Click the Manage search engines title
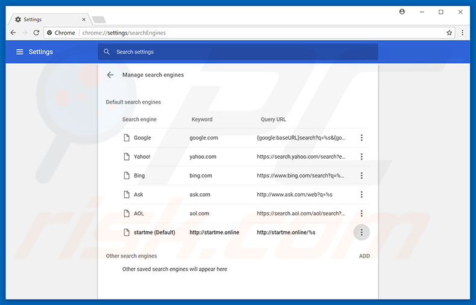 pyautogui.click(x=153, y=75)
